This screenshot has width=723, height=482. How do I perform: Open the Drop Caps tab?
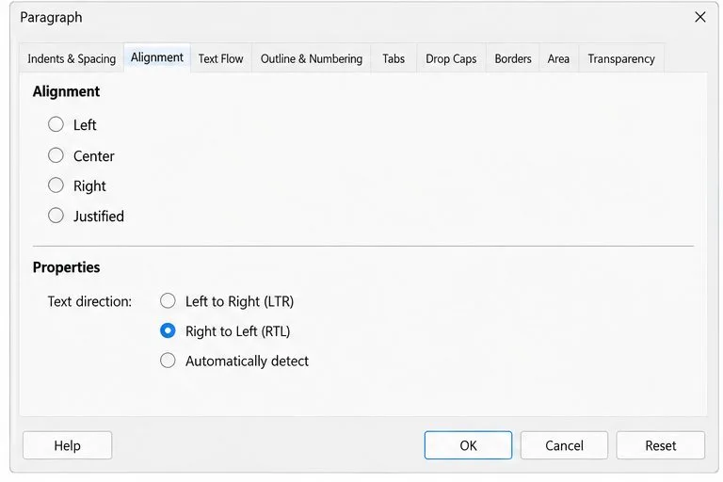[x=451, y=58]
